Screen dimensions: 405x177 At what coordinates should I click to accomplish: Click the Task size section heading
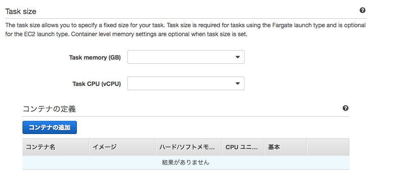21,11
